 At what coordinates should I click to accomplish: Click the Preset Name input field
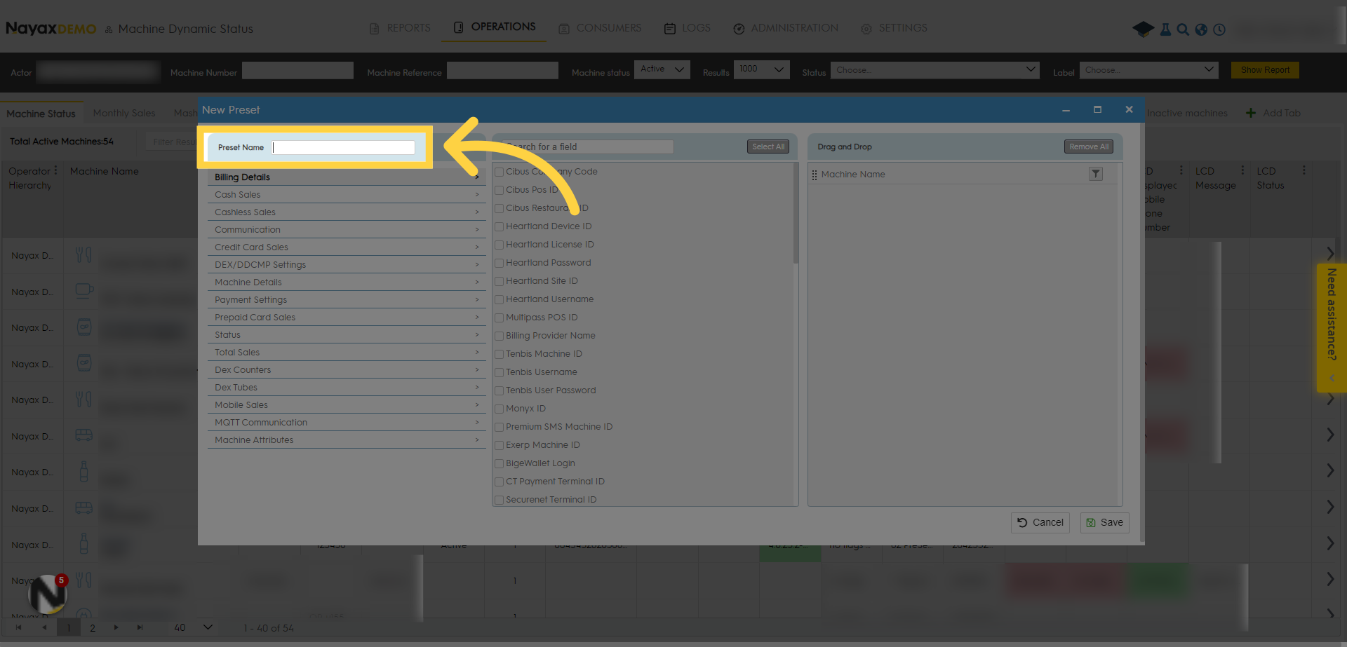(x=344, y=147)
